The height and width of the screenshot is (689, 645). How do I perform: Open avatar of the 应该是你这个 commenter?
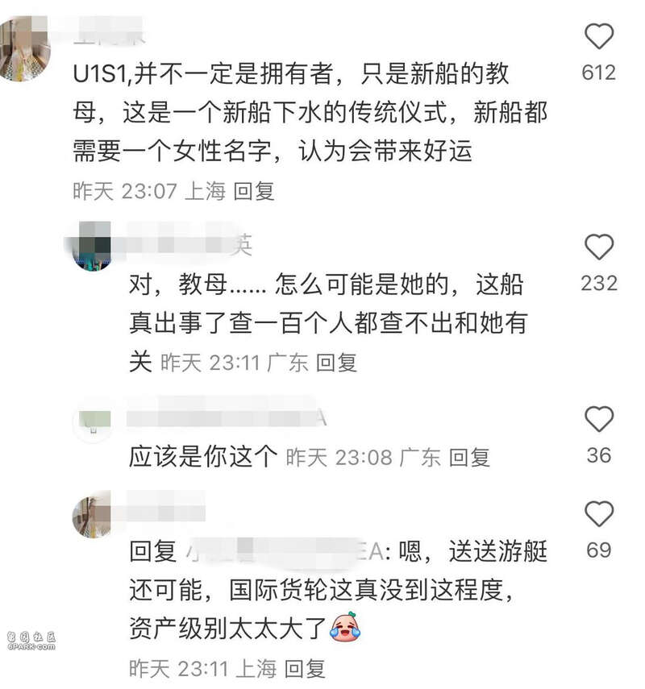pyautogui.click(x=93, y=421)
